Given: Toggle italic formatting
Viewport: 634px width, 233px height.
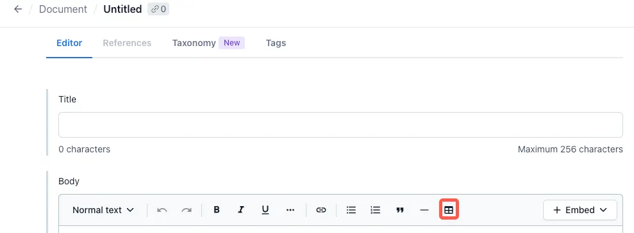Looking at the screenshot, I should coord(241,210).
